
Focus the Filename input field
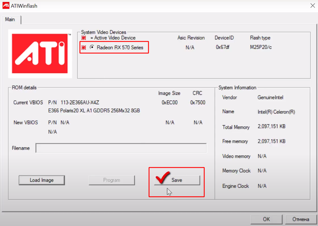coord(121,148)
